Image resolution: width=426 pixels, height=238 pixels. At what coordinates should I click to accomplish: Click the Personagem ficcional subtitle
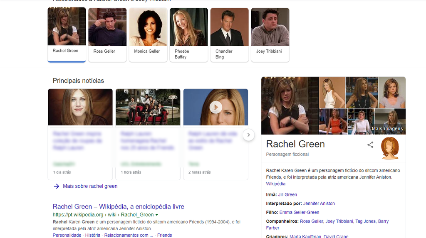tap(287, 154)
